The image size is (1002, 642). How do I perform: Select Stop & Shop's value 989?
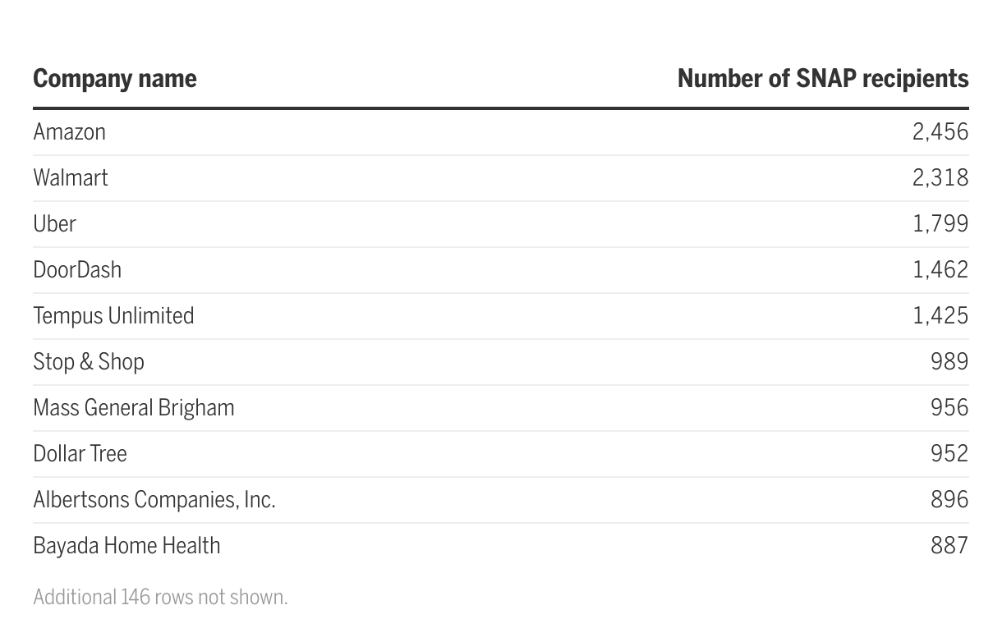949,362
